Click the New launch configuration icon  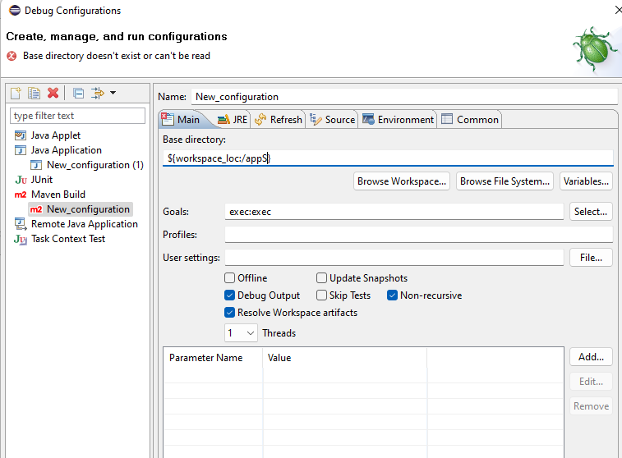(x=16, y=93)
